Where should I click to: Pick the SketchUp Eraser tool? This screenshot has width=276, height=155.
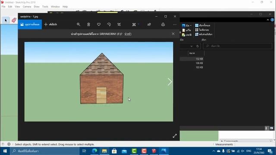click(14, 20)
